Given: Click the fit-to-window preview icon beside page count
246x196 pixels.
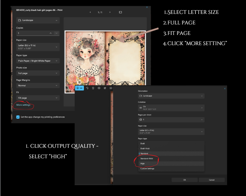Looking at the screenshot, I should [x=120, y=12].
